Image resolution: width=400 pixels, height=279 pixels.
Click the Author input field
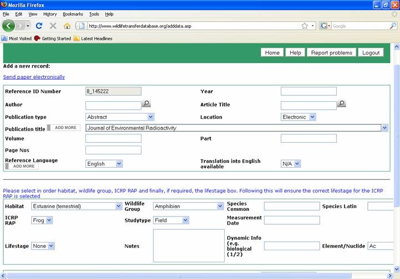(113, 105)
